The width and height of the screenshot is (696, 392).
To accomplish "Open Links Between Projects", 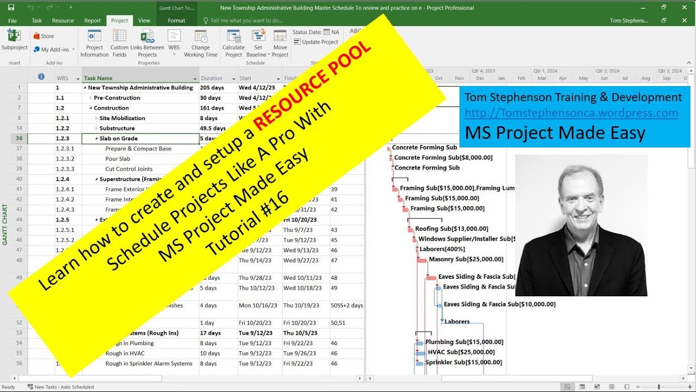I will [x=147, y=43].
